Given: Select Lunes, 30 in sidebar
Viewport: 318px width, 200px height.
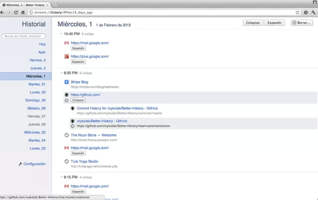Looking at the screenshot, I should pyautogui.click(x=38, y=92).
